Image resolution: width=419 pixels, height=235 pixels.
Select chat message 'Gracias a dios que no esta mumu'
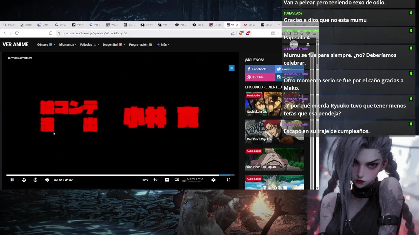click(325, 20)
